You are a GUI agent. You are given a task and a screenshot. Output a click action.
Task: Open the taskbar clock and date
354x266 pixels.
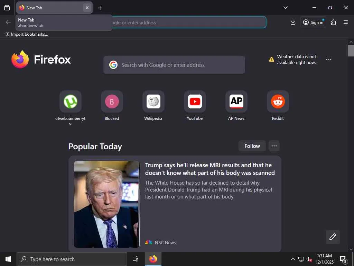click(325, 259)
